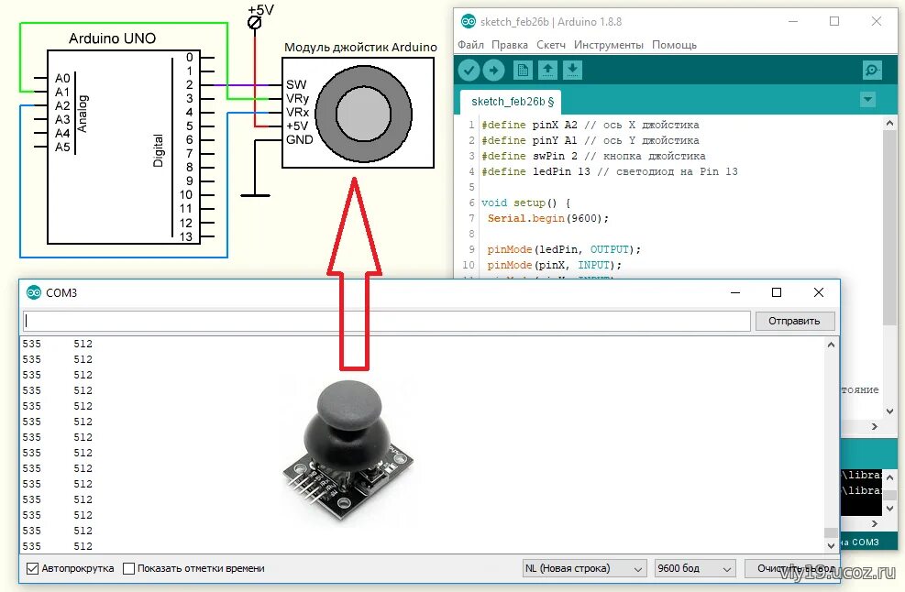Save sketch with the down-arrow icon
The height and width of the screenshot is (592, 905).
[572, 71]
